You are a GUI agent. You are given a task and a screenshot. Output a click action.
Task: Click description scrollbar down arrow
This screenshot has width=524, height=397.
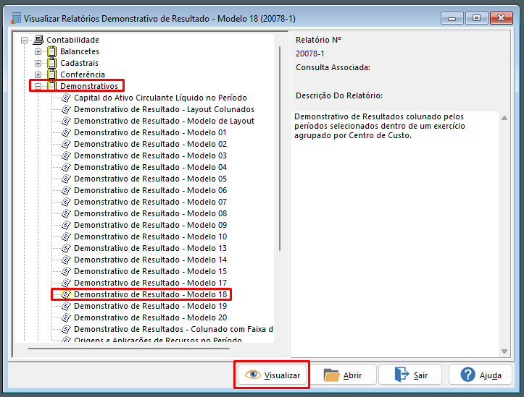[x=504, y=351]
